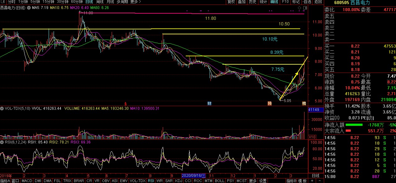Select the 月线 monthly period
The image size is (396, 183).
pos(110,2)
